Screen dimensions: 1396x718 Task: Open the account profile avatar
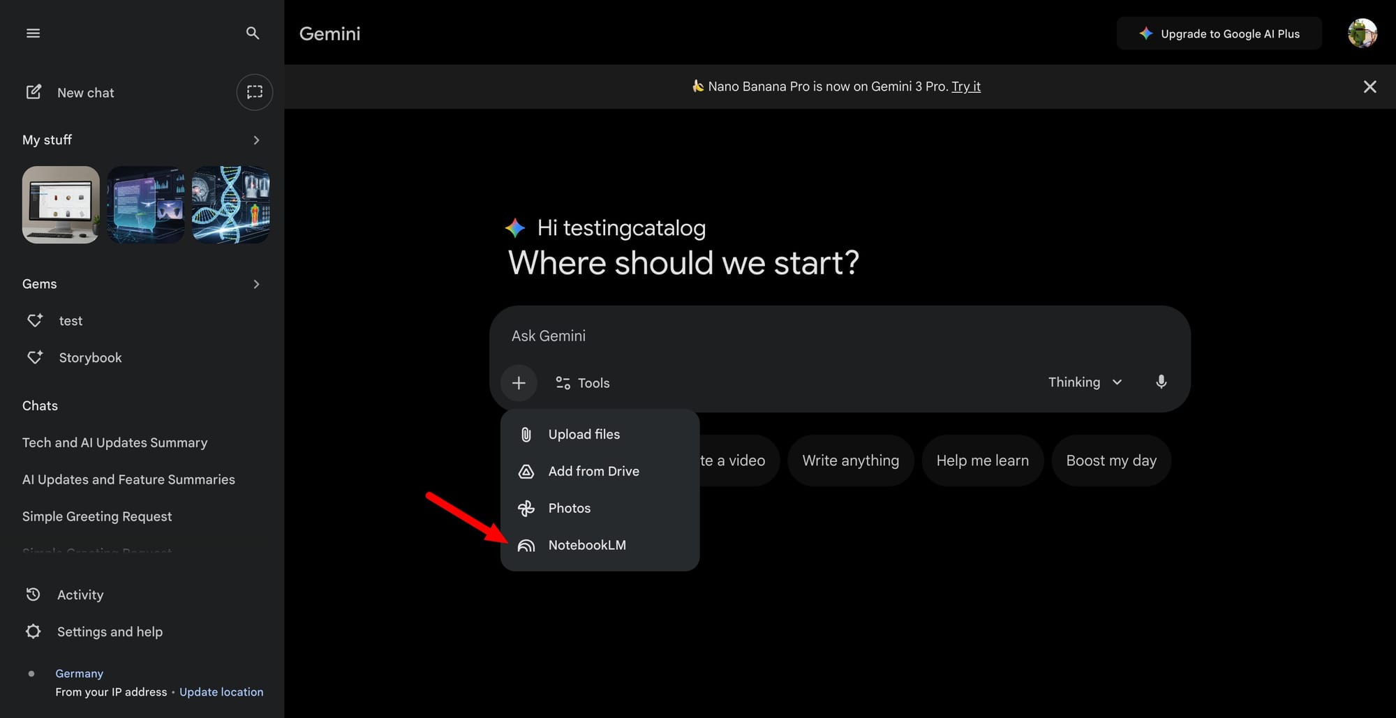point(1362,33)
